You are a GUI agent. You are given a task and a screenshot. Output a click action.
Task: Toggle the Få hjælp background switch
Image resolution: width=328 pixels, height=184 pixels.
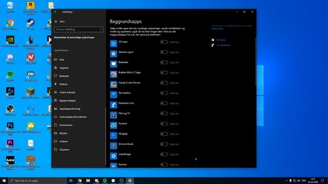(164, 134)
